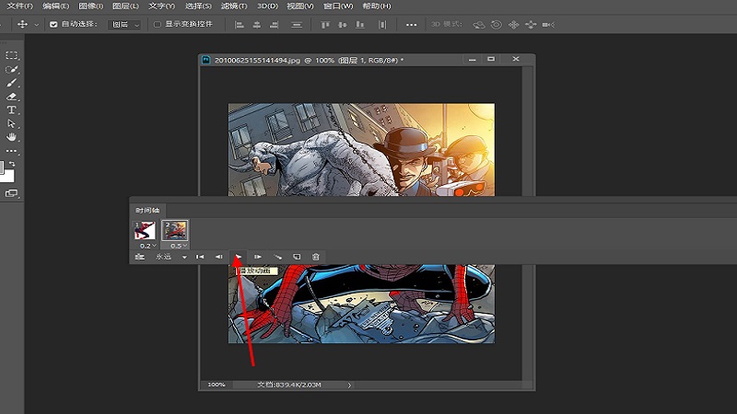The width and height of the screenshot is (737, 414).
Task: Click the document title 20100625155141494.jpg
Action: pos(257,60)
